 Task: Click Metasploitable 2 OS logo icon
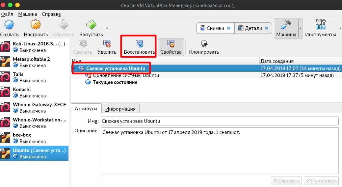coord(5,62)
